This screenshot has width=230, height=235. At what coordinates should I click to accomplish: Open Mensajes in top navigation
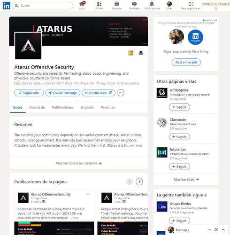point(134,6)
